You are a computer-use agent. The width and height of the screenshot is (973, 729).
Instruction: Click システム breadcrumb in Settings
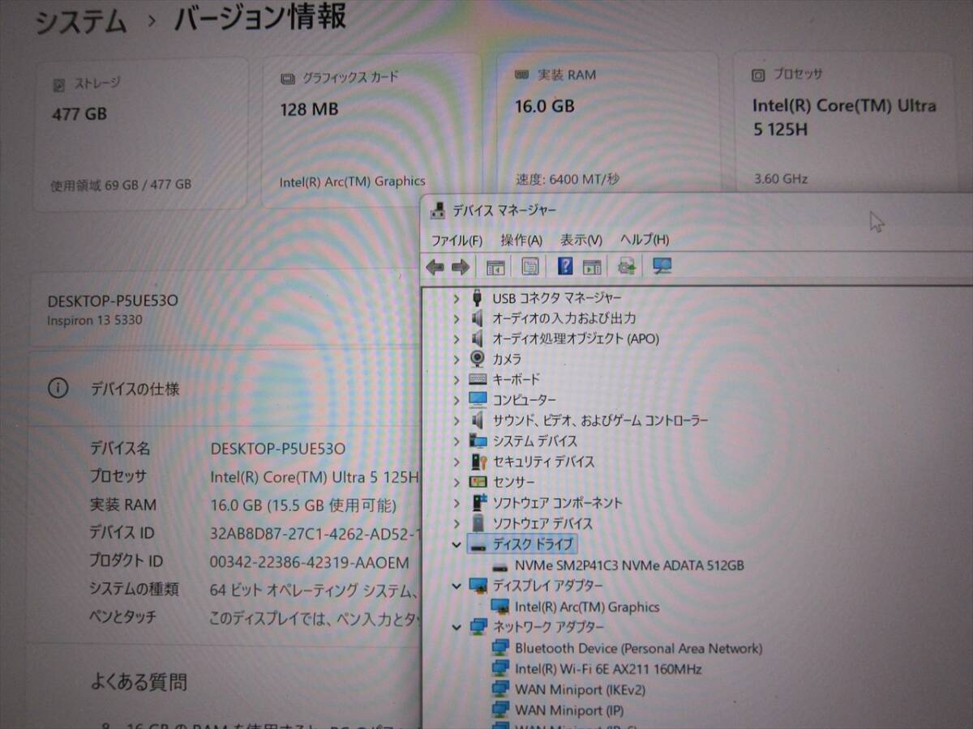pos(80,21)
